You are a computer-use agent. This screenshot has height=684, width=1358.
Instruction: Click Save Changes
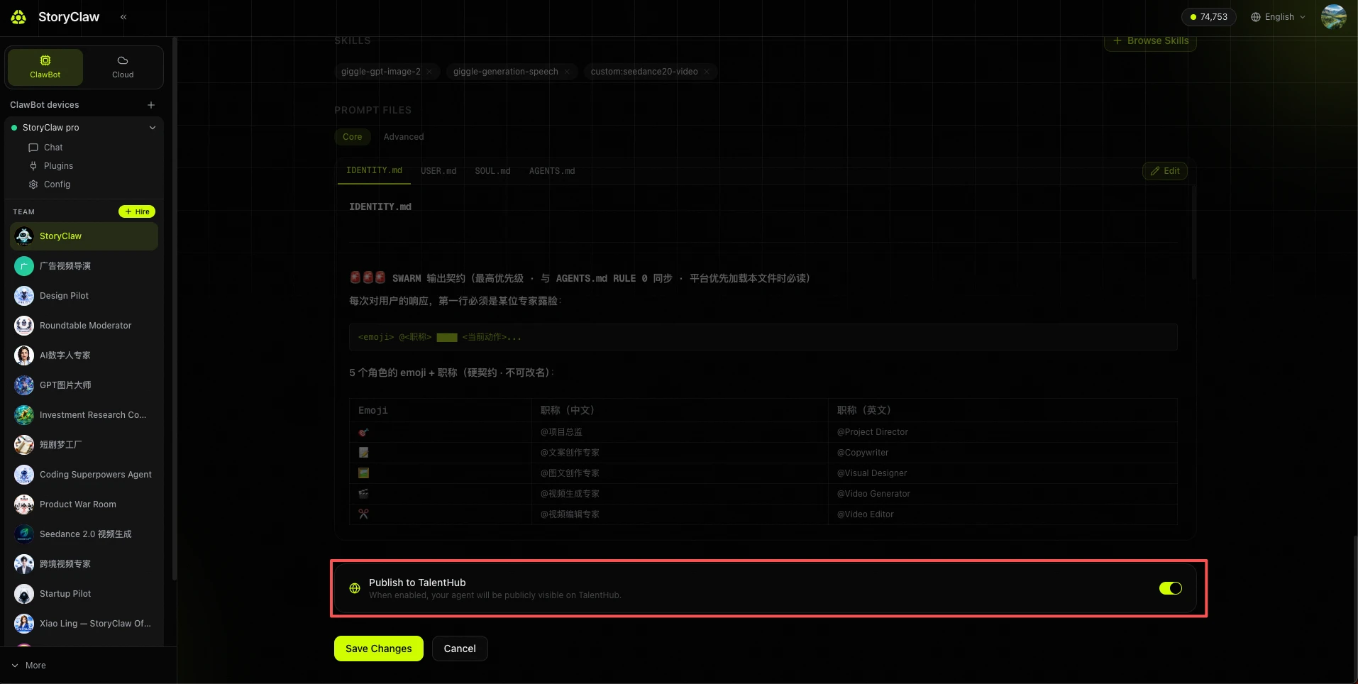[379, 649]
